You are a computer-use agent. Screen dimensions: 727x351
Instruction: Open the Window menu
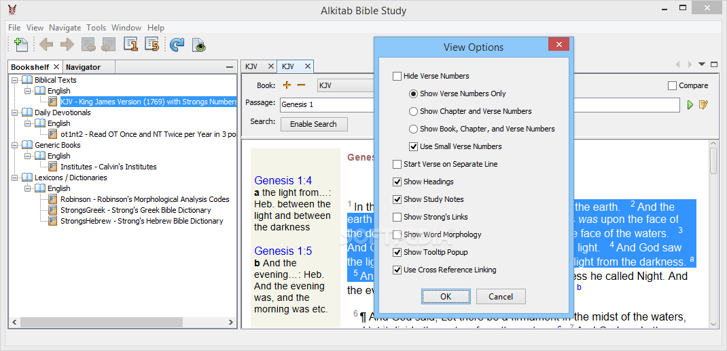click(x=126, y=28)
